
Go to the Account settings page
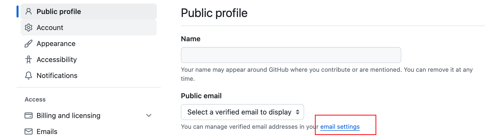coord(89,27)
